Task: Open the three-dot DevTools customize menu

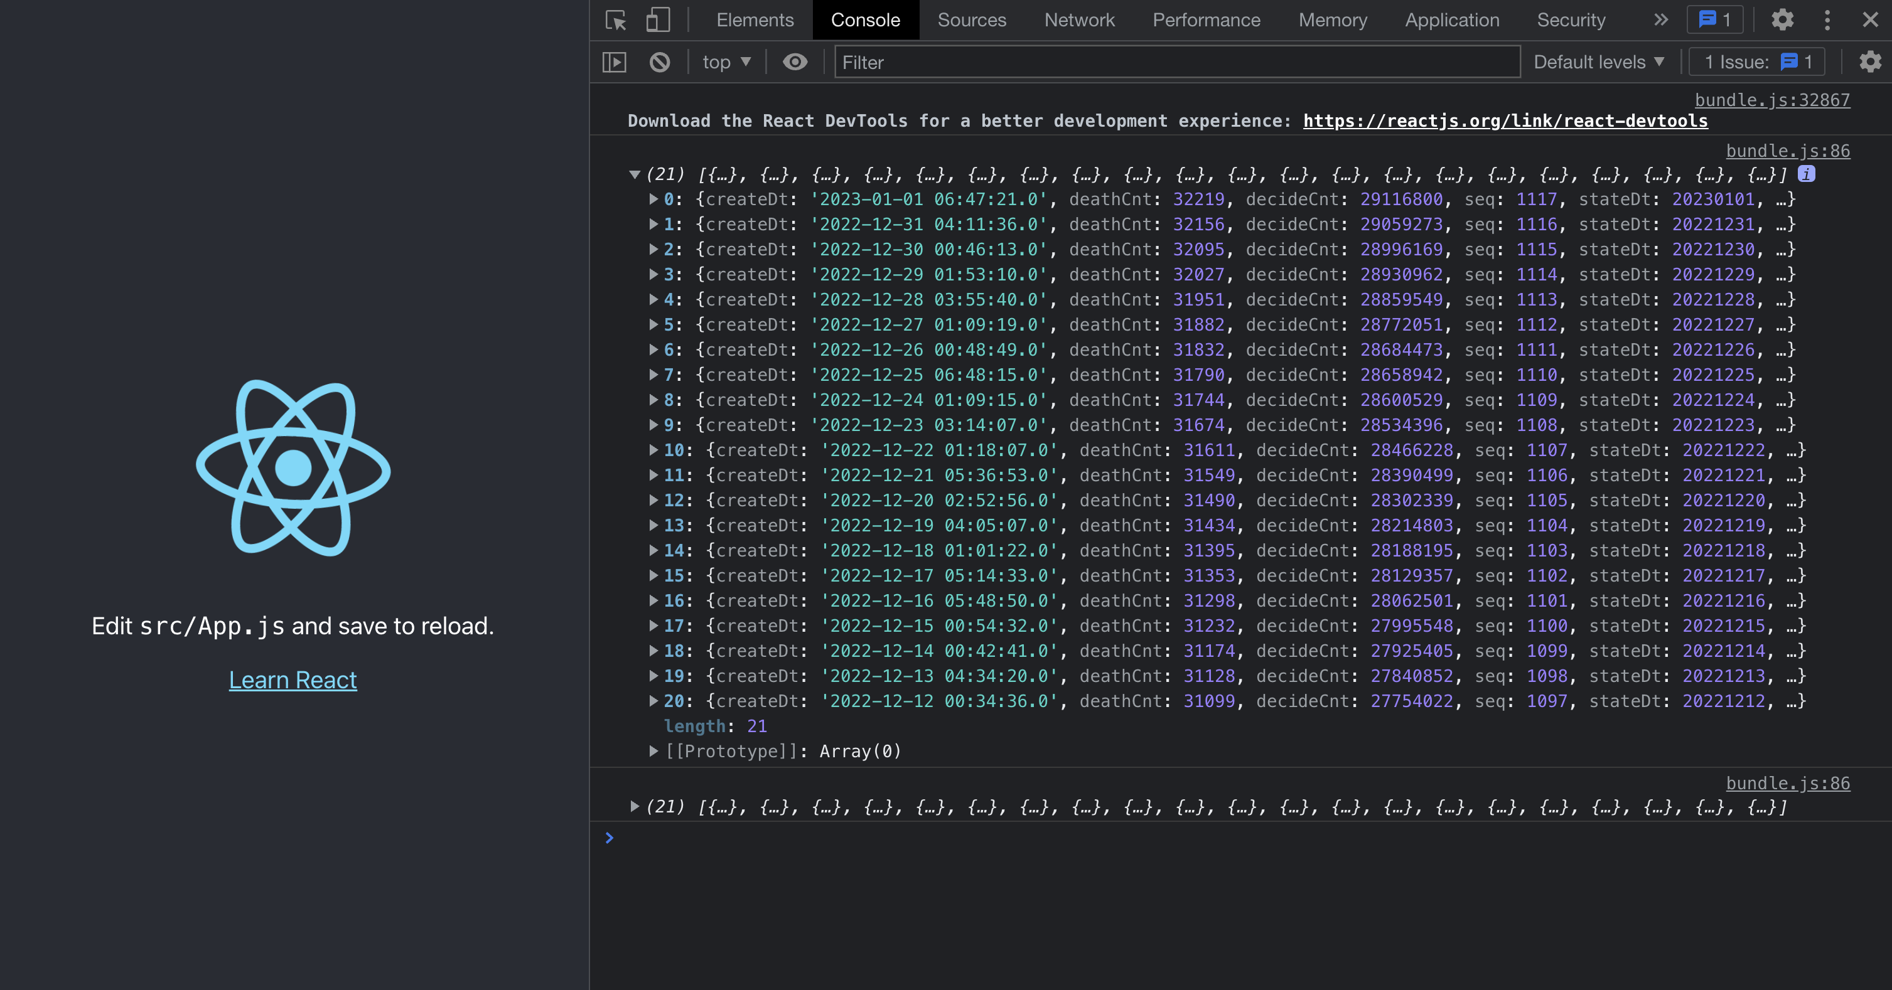Action: pyautogui.click(x=1827, y=20)
